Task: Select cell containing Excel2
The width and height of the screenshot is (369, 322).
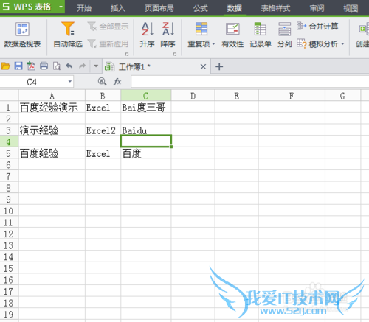Action: (103, 130)
